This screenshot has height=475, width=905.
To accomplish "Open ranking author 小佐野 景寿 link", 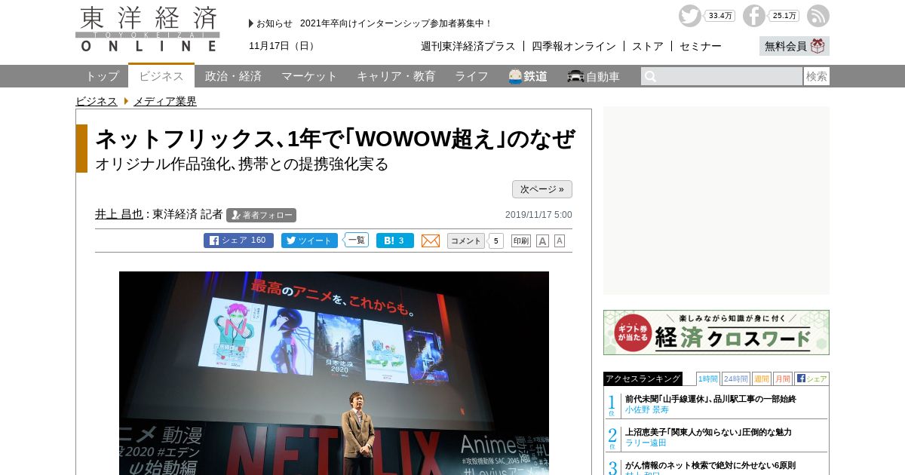I will coord(647,409).
